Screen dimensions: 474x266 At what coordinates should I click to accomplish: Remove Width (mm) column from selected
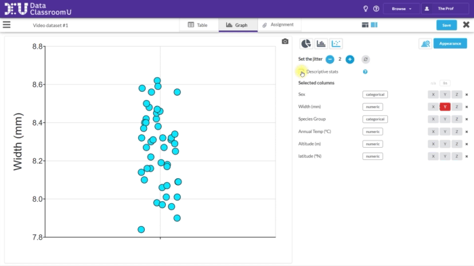pyautogui.click(x=467, y=107)
